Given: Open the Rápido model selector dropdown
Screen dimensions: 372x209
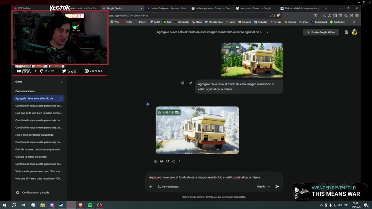Looking at the screenshot, I should [x=263, y=187].
